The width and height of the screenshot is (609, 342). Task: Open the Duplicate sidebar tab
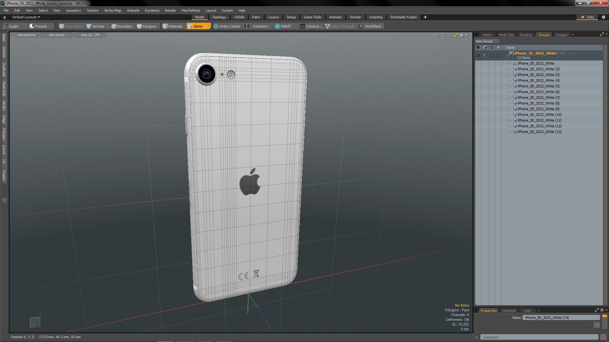[4, 70]
